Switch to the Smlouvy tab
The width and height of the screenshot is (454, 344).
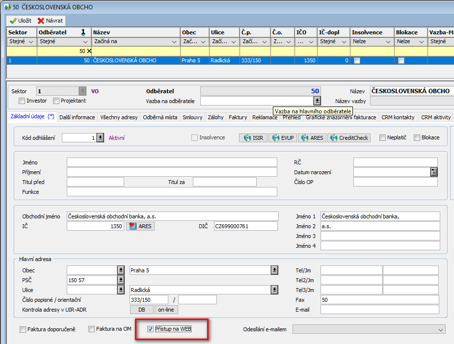(193, 117)
